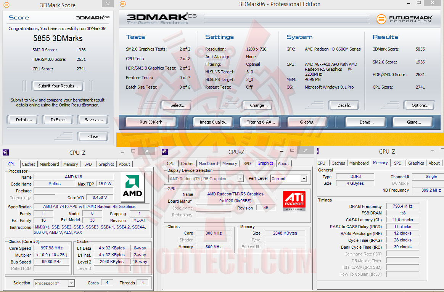Open Display Device Selection dropdown for AMD Radeon R5 Graphics
The height and width of the screenshot is (292, 444).
240,179
